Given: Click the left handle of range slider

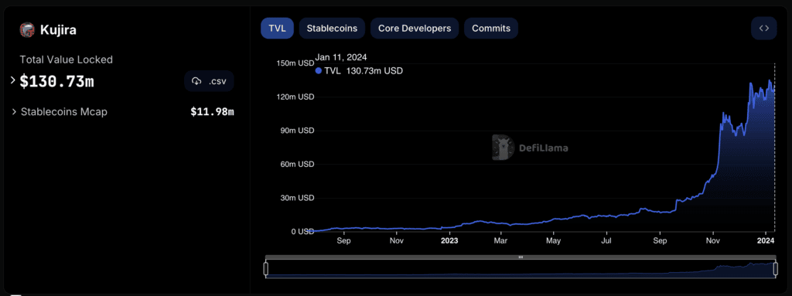Looking at the screenshot, I should coord(266,269).
